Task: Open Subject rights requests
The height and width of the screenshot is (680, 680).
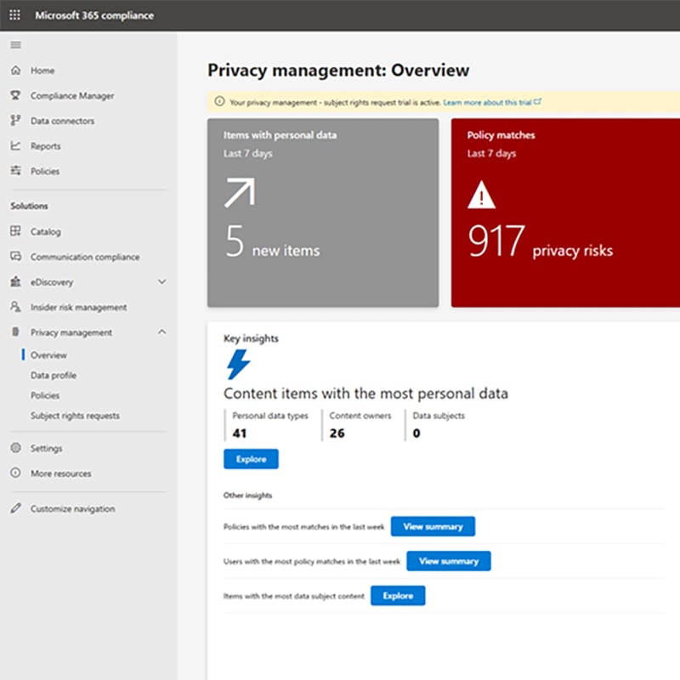Action: coord(75,416)
